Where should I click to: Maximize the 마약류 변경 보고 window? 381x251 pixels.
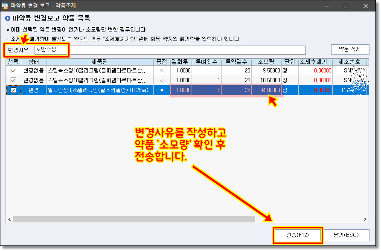click(x=346, y=6)
